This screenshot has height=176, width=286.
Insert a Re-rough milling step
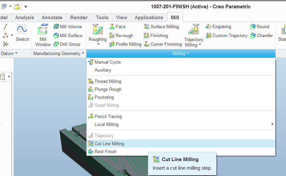[x=121, y=35]
